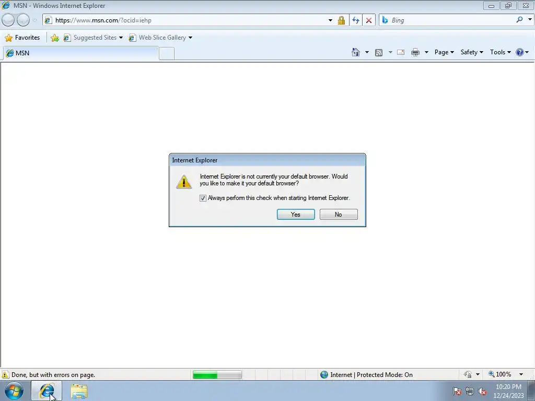Expand the address bar autocomplete dropdown
535x401 pixels.
click(330, 20)
